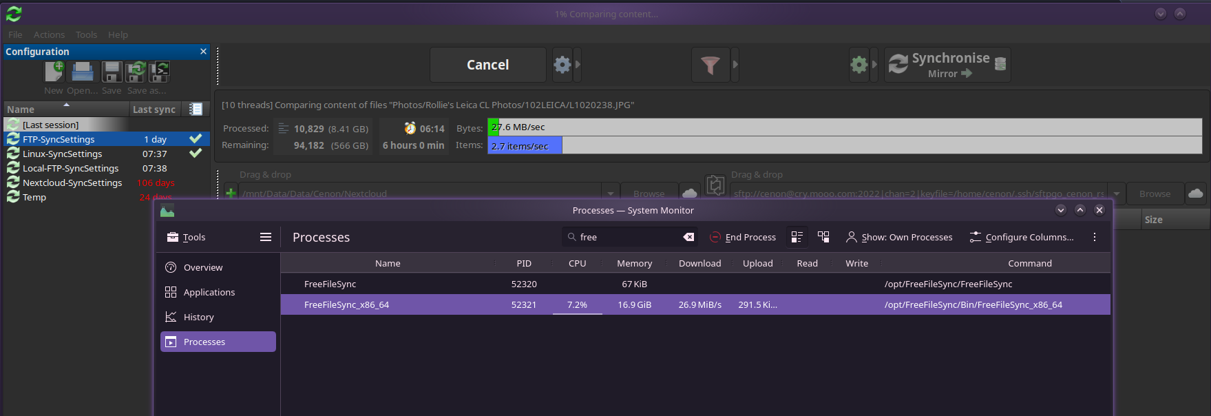Click the comparison settings gear icon
Screen dimensions: 1211x416
pyautogui.click(x=562, y=65)
